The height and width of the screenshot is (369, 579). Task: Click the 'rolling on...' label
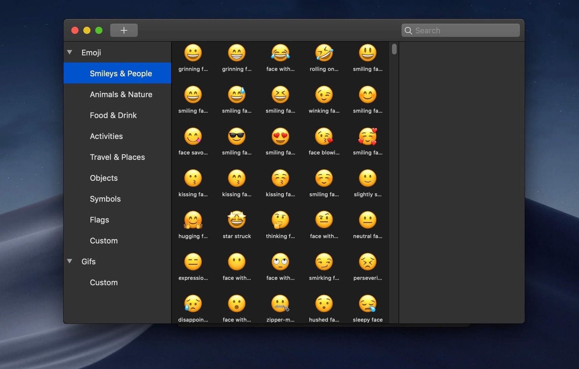(x=324, y=69)
